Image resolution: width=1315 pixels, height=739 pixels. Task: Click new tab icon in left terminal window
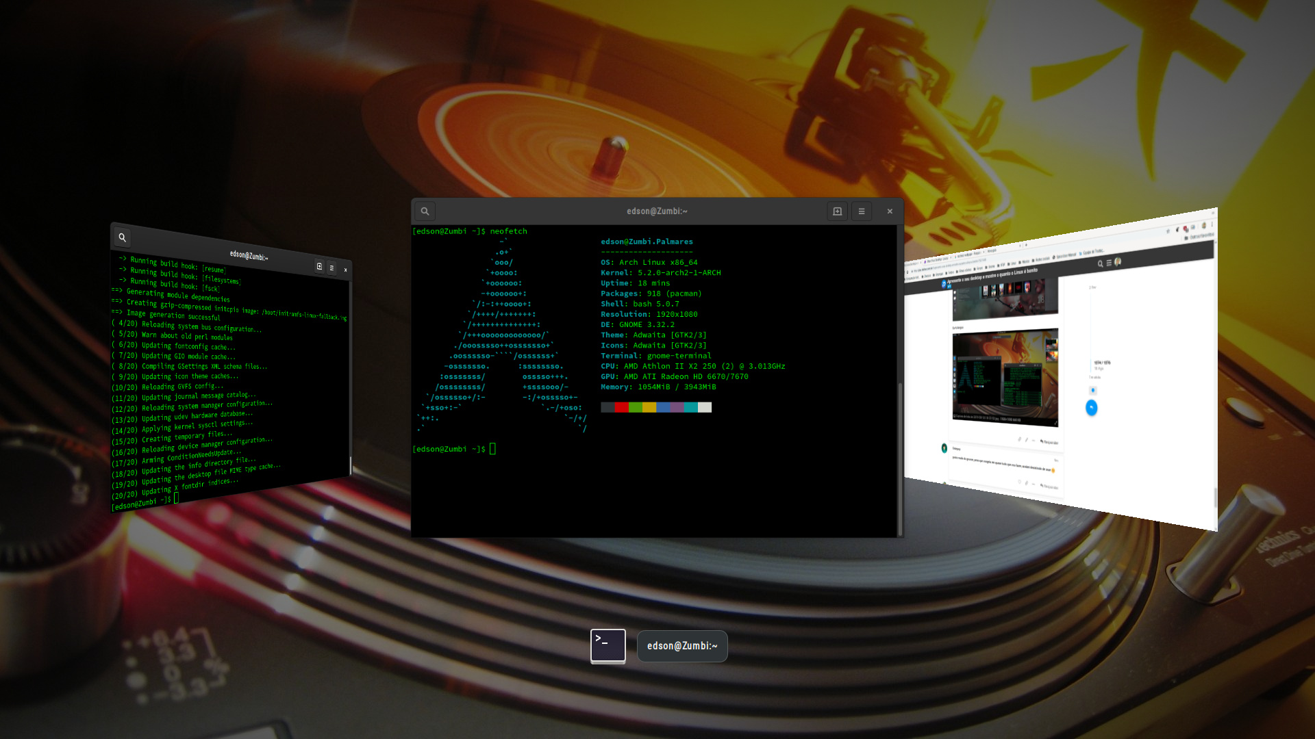[319, 266]
